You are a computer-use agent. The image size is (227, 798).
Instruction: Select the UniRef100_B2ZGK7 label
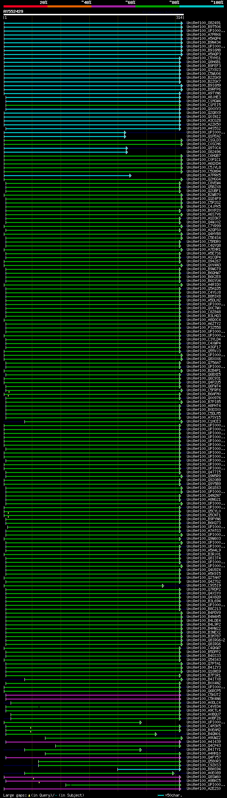[204, 82]
